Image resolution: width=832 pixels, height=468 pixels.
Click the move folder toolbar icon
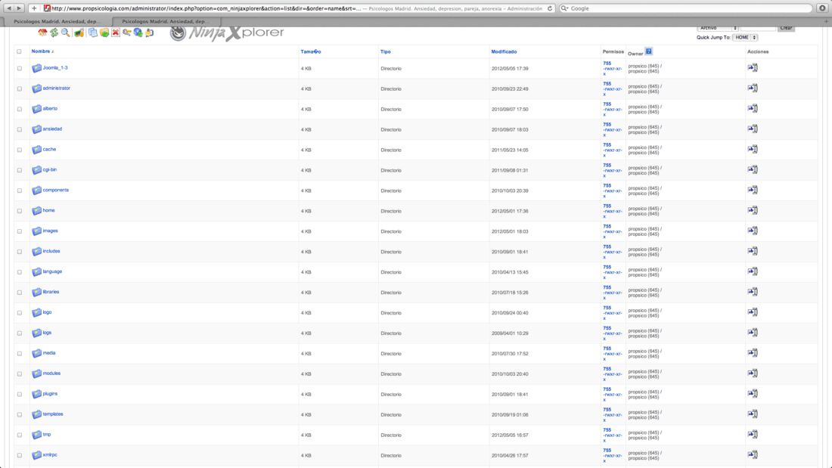[104, 33]
